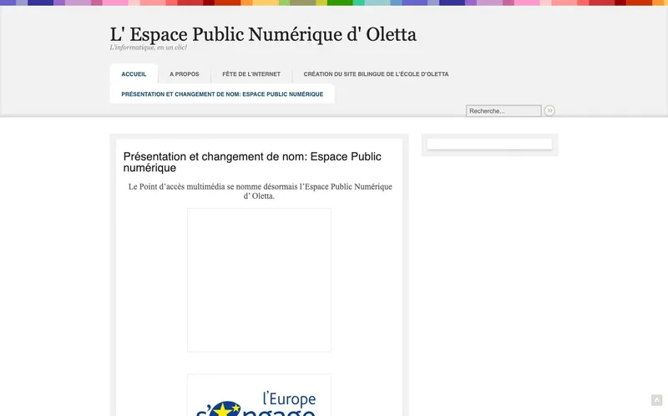Click the scroll-to-top arrow icon
Screen dimensions: 668x416
pos(656,400)
